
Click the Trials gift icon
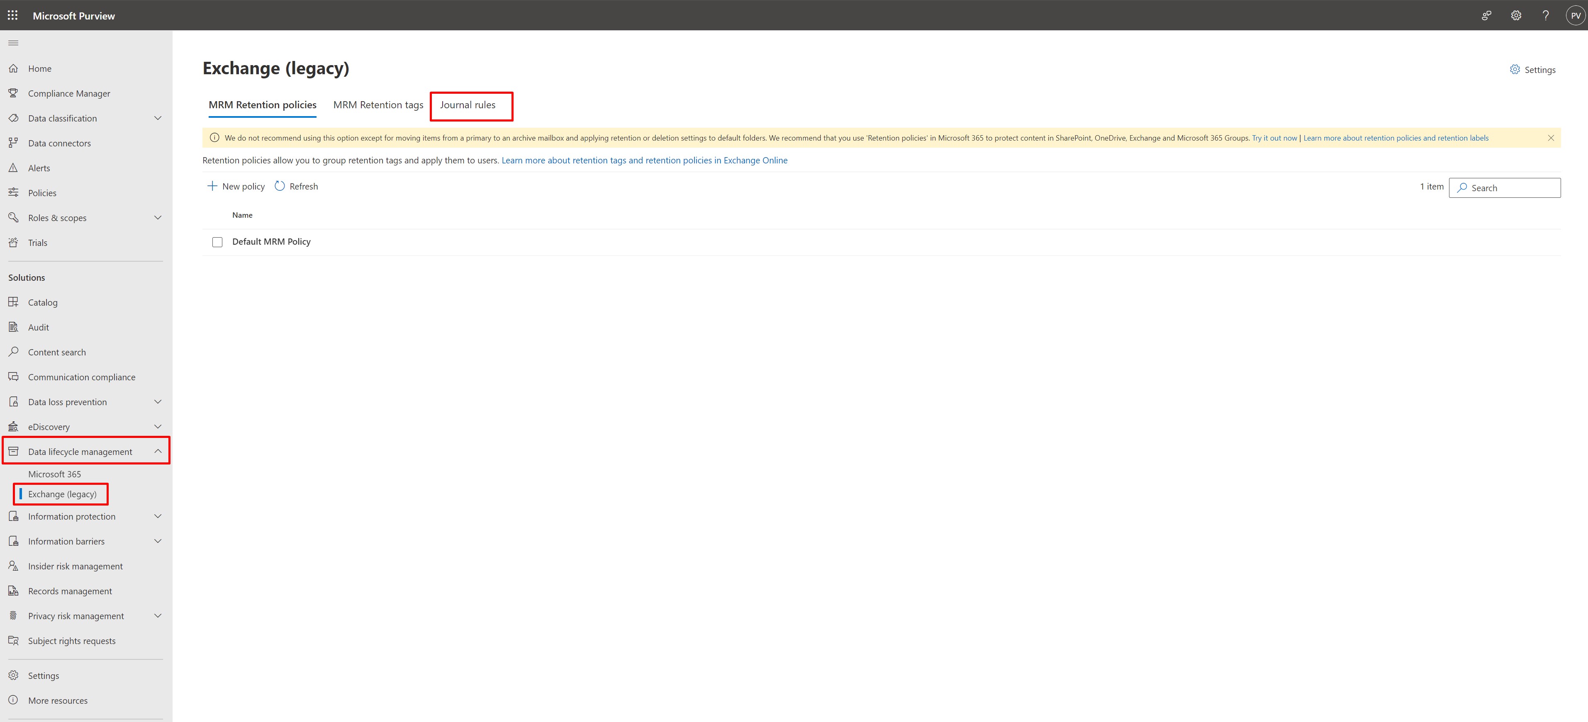(14, 243)
